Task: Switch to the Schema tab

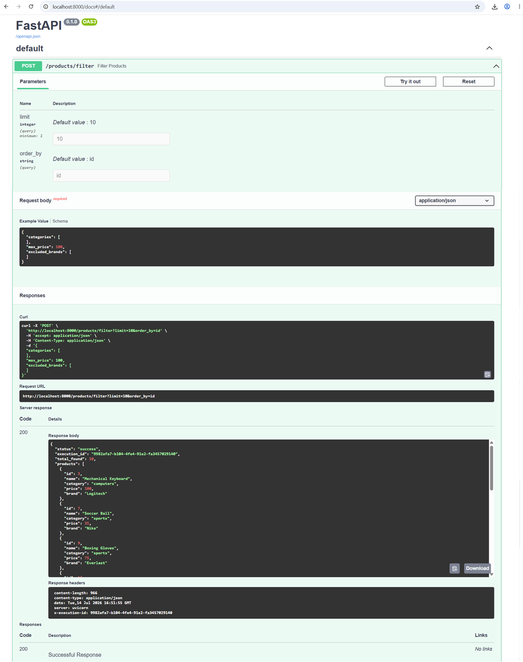Action: 60,221
